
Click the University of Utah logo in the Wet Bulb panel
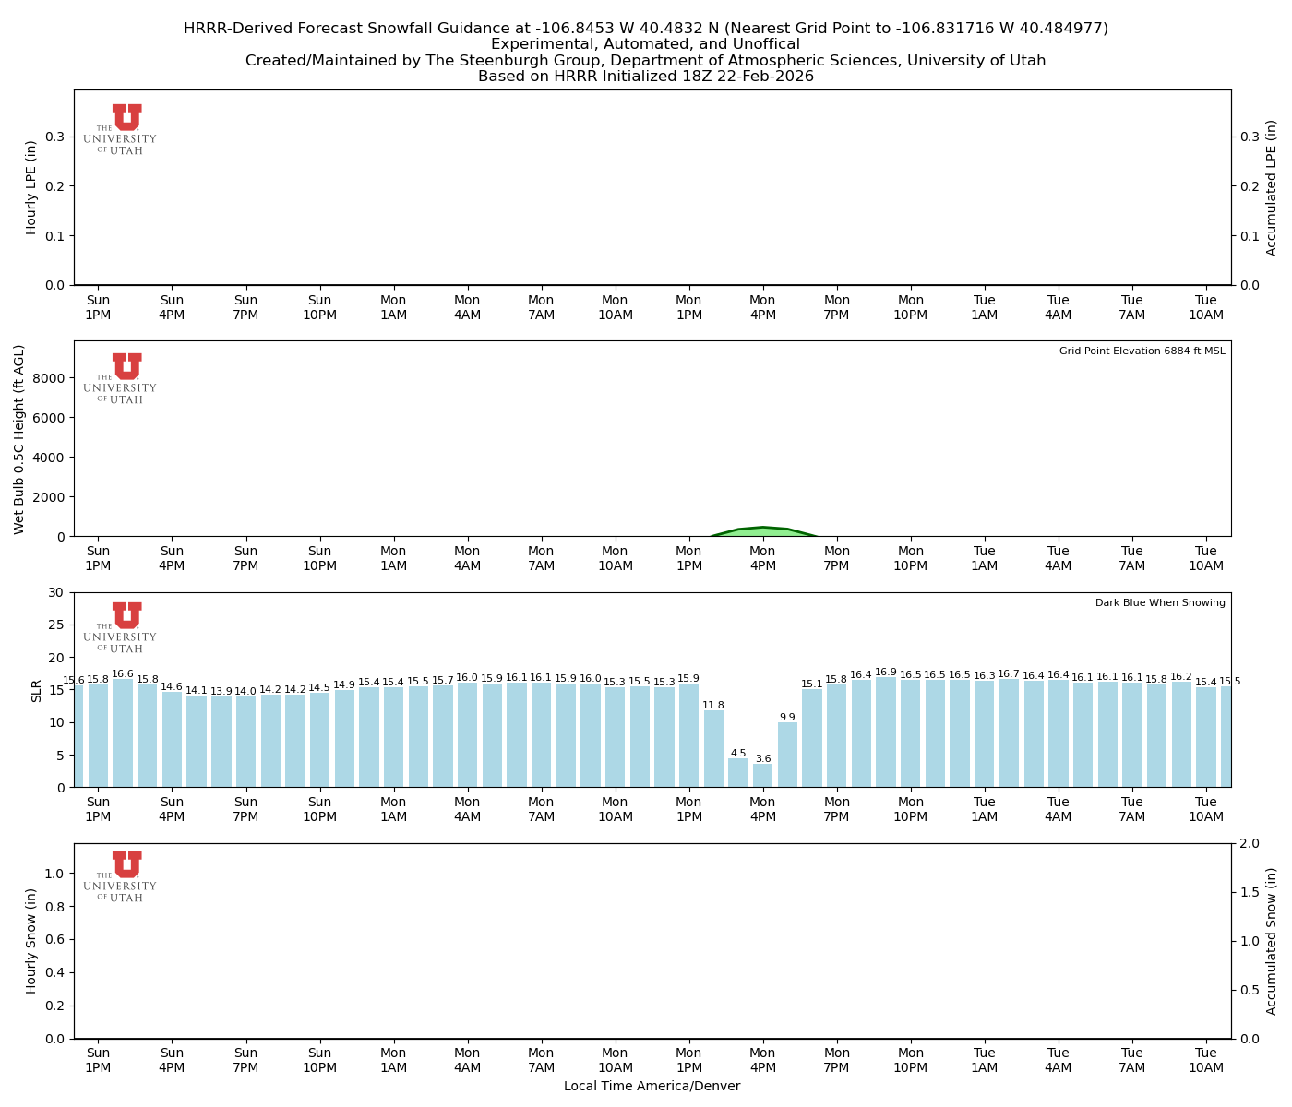coord(121,378)
